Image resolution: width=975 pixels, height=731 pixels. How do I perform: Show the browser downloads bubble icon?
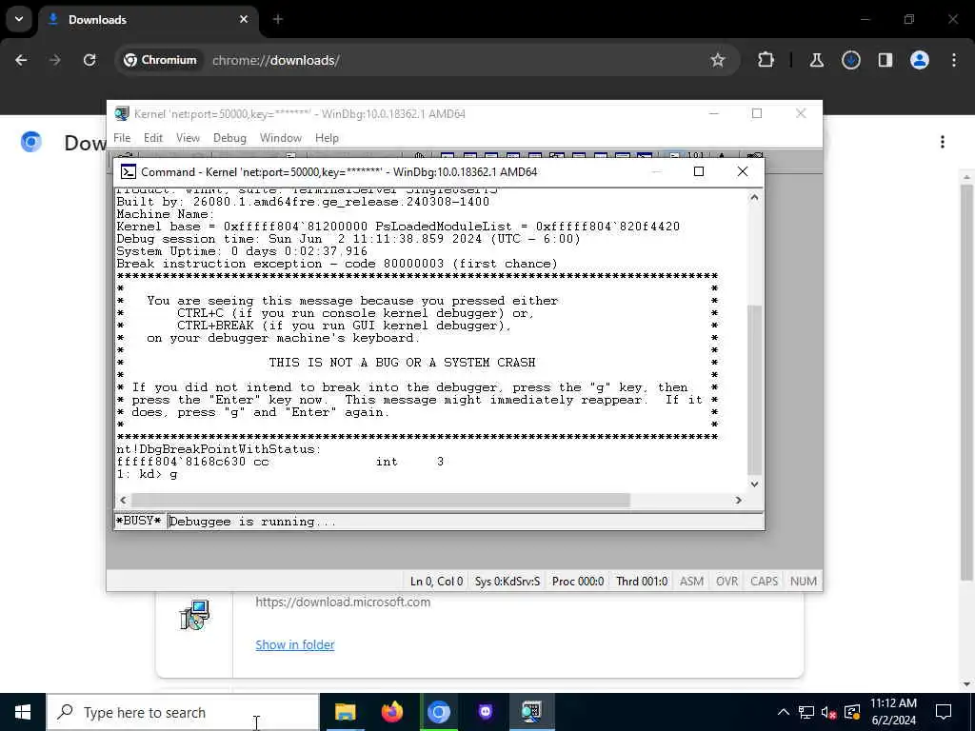[x=850, y=60]
